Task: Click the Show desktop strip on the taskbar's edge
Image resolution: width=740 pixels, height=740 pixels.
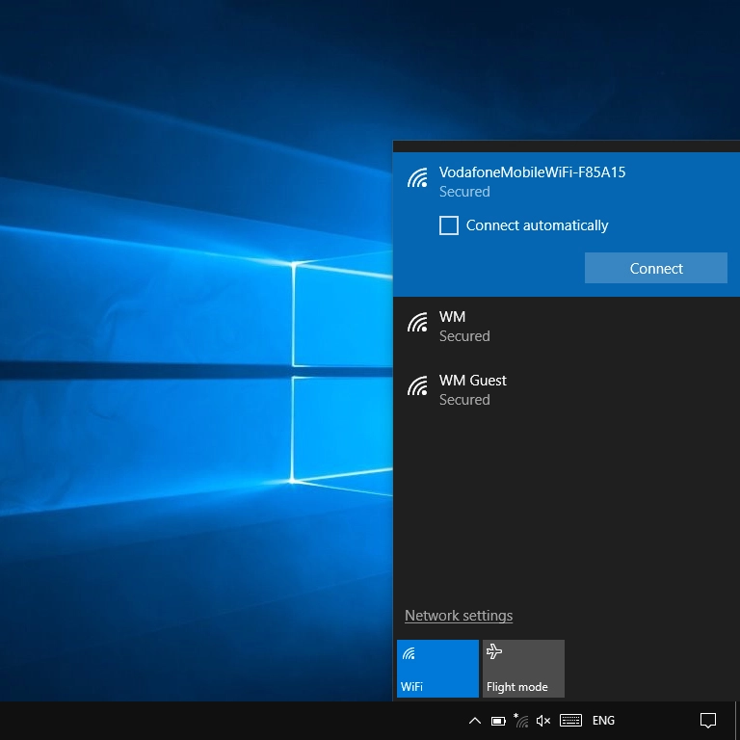Action: click(737, 721)
